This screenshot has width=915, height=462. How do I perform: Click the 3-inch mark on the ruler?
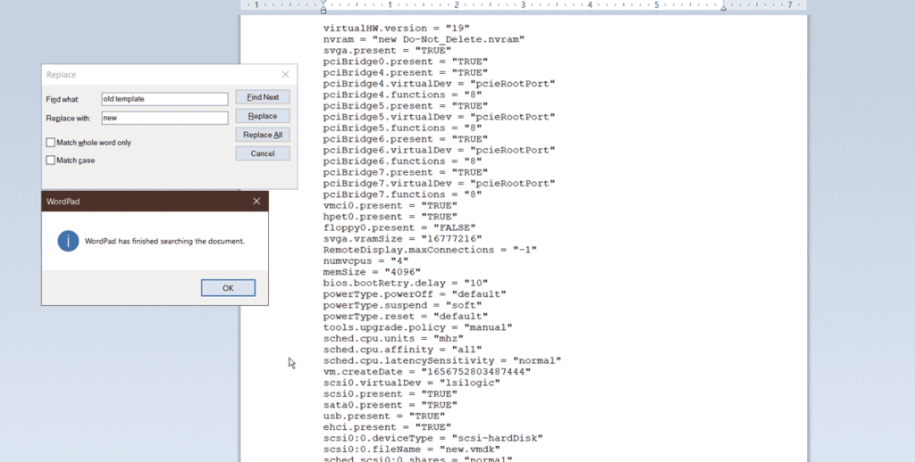pyautogui.click(x=523, y=5)
